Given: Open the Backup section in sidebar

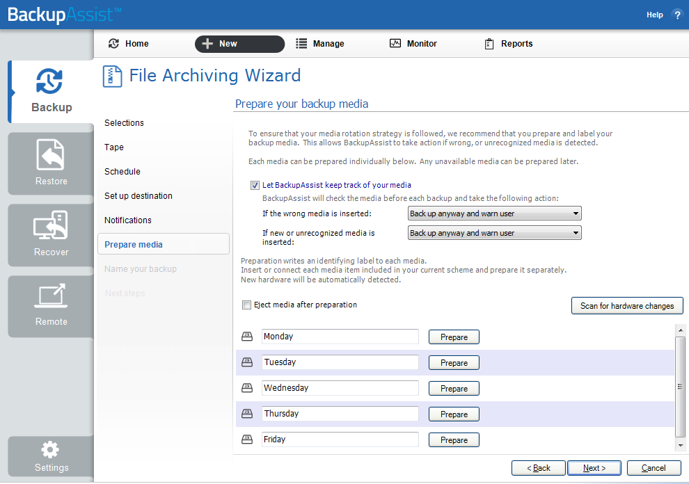Looking at the screenshot, I should pos(51,91).
